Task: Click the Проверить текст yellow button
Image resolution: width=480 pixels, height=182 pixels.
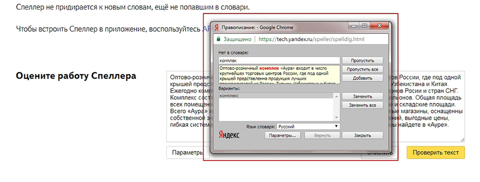Action: [436, 153]
